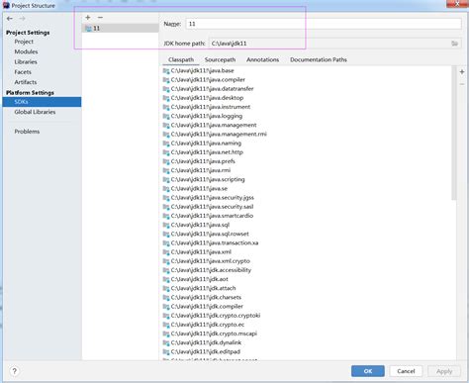Browse for JDK home path folder icon
Image resolution: width=469 pixels, height=383 pixels.
tap(455, 44)
